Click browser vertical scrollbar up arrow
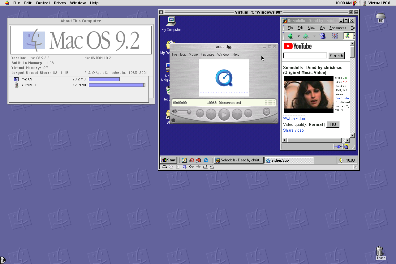 tap(352, 44)
